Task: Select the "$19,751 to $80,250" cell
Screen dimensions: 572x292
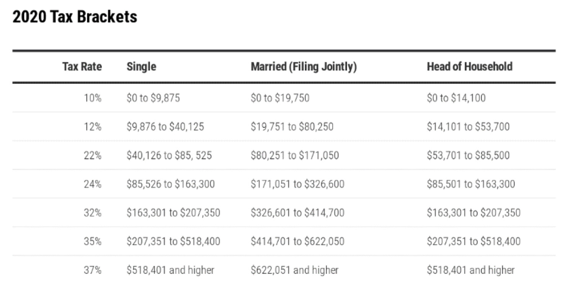Action: (292, 127)
